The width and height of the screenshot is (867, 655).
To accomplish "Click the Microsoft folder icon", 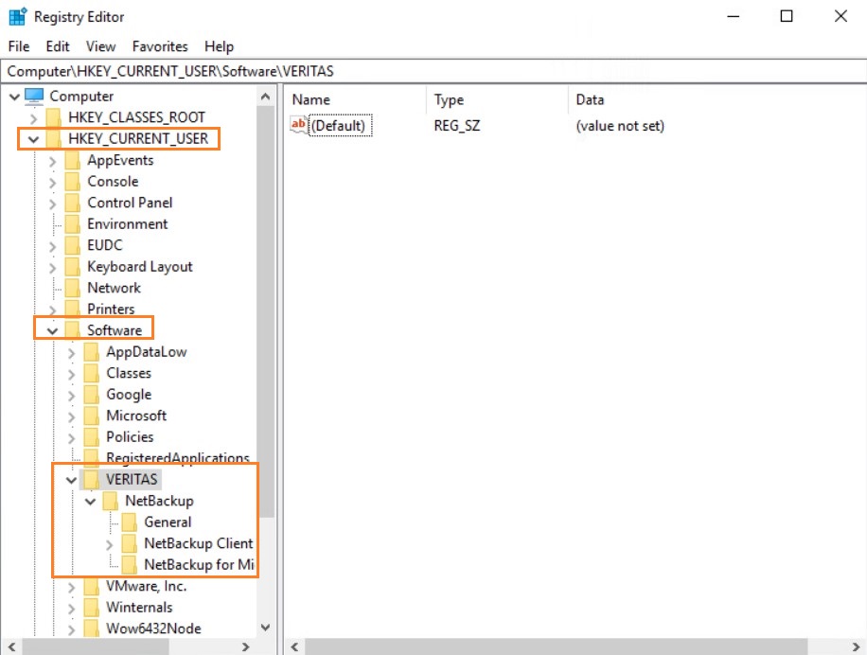I will tap(92, 416).
